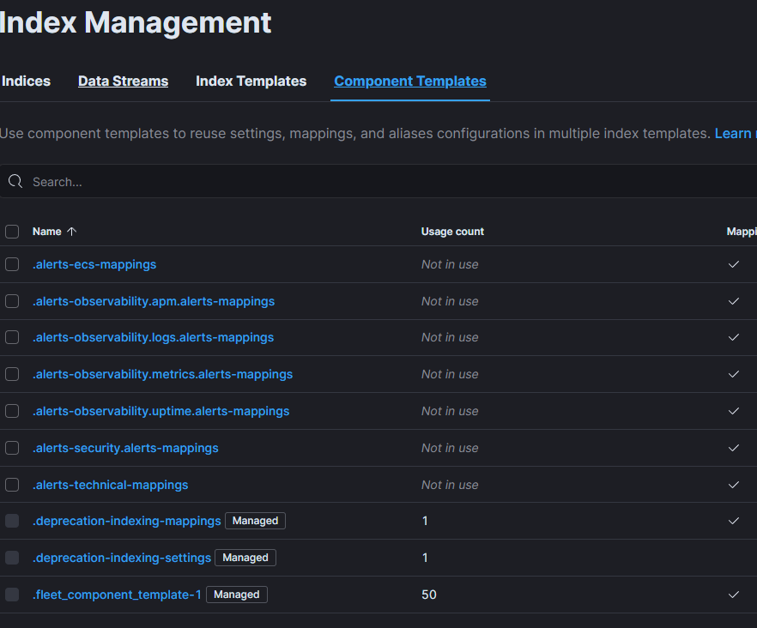757x628 pixels.
Task: Click the mappings checkmark for .alerts-ecs-mappings
Action: click(x=733, y=264)
